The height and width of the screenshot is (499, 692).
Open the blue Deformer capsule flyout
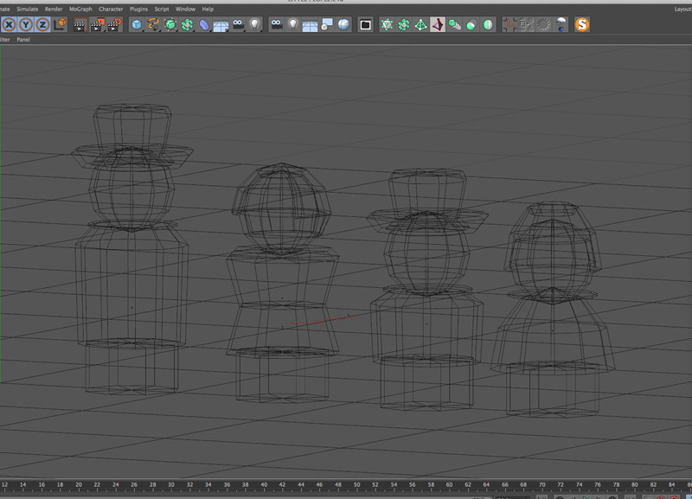click(204, 25)
